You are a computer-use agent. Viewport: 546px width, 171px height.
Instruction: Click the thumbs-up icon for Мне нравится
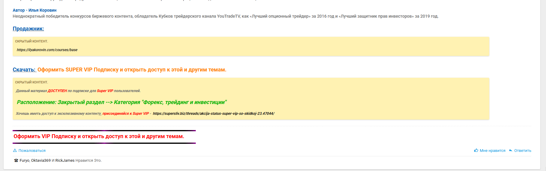click(476, 150)
